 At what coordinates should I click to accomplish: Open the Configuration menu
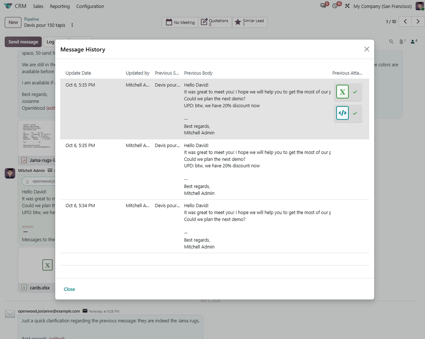90,6
